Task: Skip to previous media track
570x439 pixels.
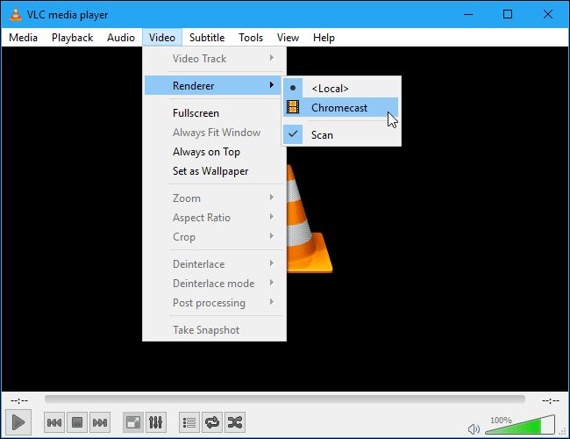Action: click(x=54, y=422)
